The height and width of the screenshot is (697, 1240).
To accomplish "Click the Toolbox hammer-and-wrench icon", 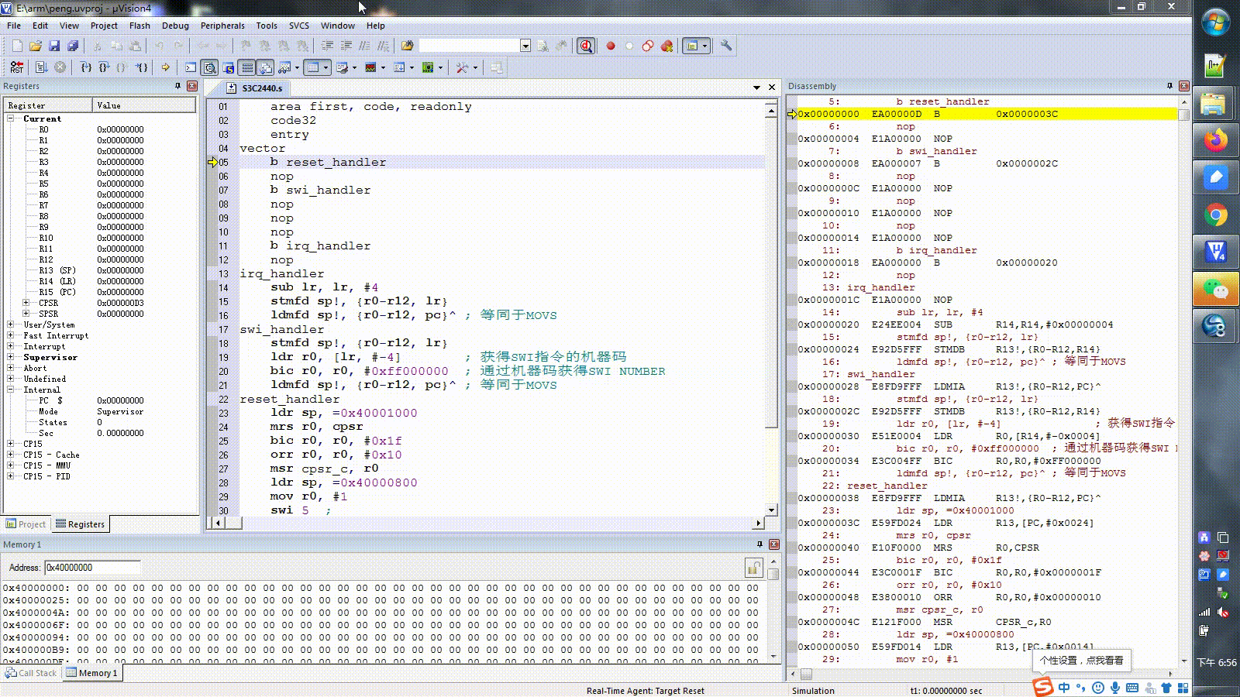I will click(x=462, y=67).
